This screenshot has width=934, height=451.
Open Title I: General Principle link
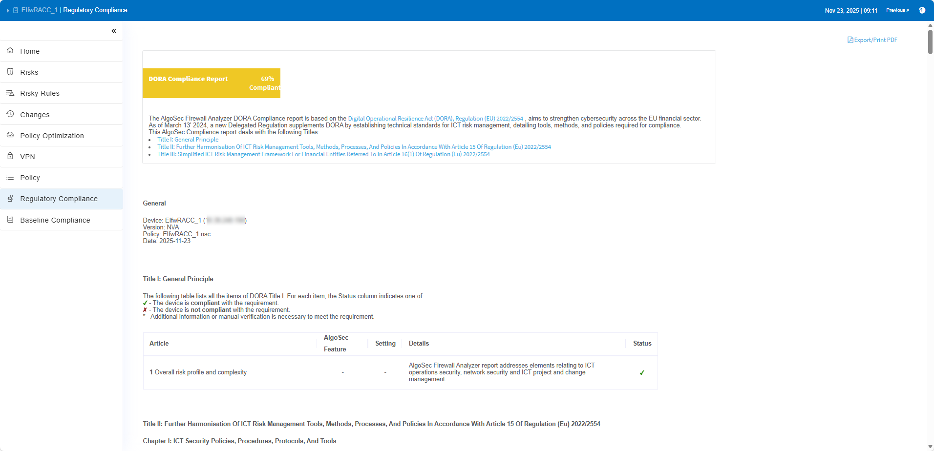coord(188,140)
